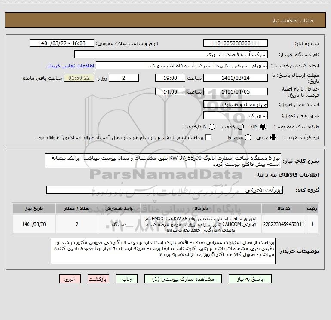Click the جزئیات اطلاعات نیاز page title
The height and width of the screenshot is (320, 331).
click(x=293, y=21)
